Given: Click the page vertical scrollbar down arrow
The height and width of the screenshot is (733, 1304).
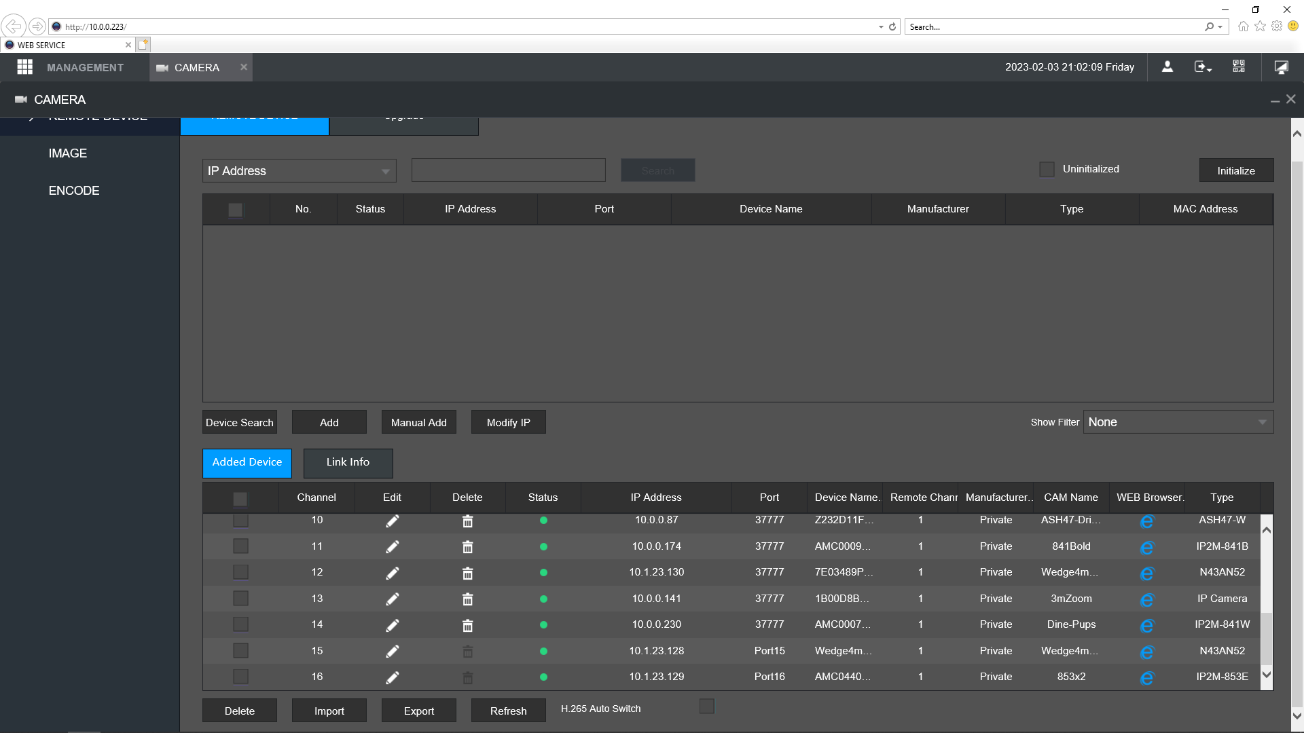Looking at the screenshot, I should coord(1297,715).
